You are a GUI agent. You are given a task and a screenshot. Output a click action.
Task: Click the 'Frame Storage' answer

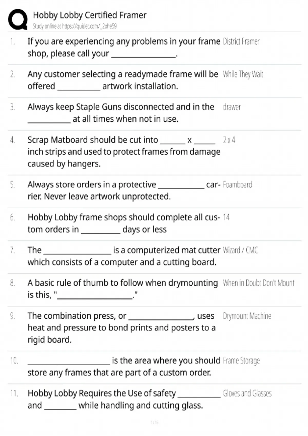[x=241, y=361]
